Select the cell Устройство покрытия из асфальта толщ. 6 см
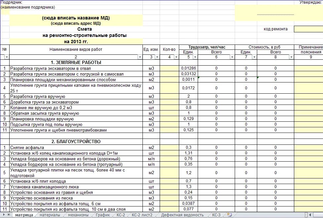The width and height of the screenshot is (323, 218). click(76, 203)
